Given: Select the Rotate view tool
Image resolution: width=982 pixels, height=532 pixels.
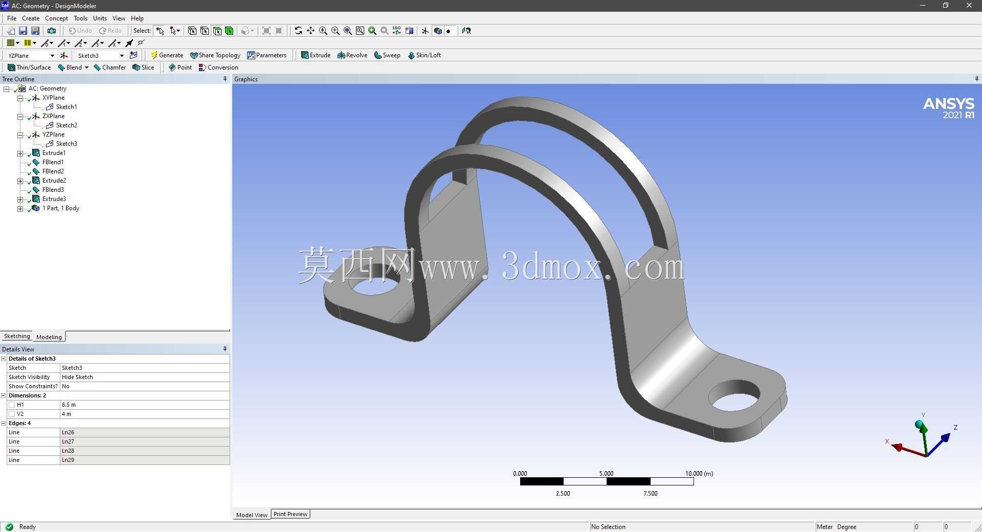Looking at the screenshot, I should point(298,31).
